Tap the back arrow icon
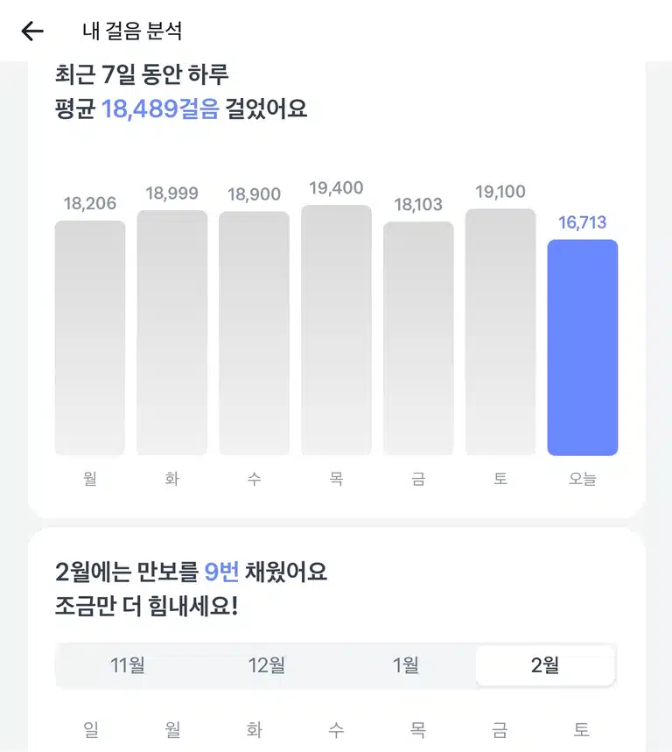The image size is (672, 752). [x=32, y=32]
